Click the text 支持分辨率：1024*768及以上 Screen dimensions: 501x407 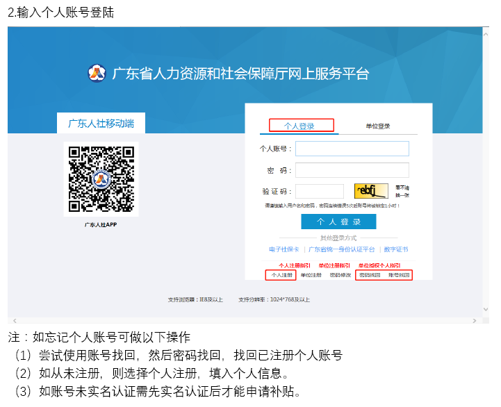tap(274, 299)
